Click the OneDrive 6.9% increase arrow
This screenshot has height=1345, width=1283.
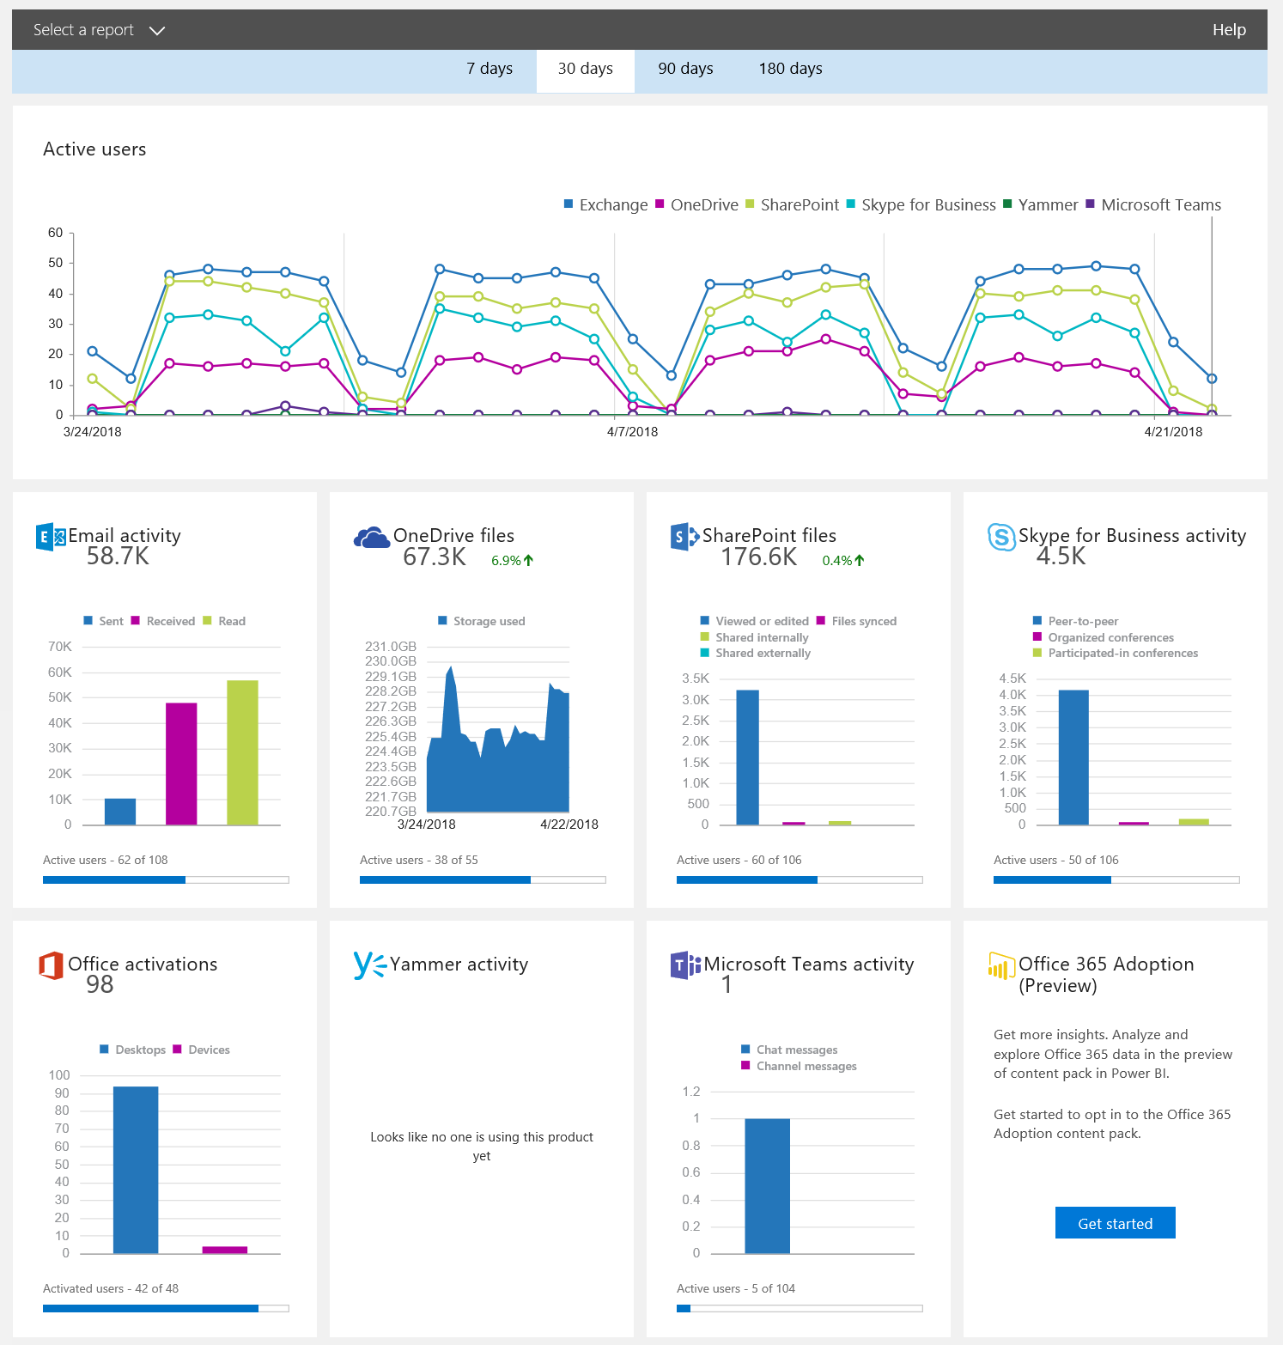coord(529,560)
